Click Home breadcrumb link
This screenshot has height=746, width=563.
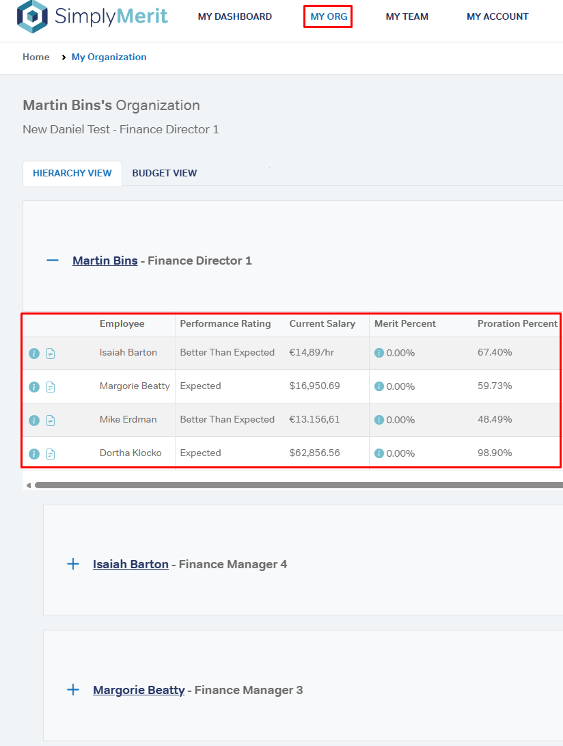point(36,57)
